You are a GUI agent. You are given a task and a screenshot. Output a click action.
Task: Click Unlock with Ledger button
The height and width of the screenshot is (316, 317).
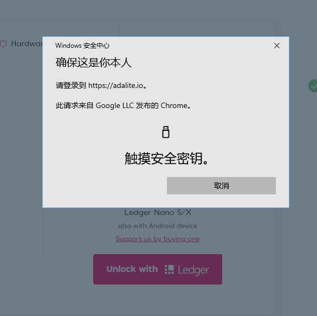pos(158,269)
